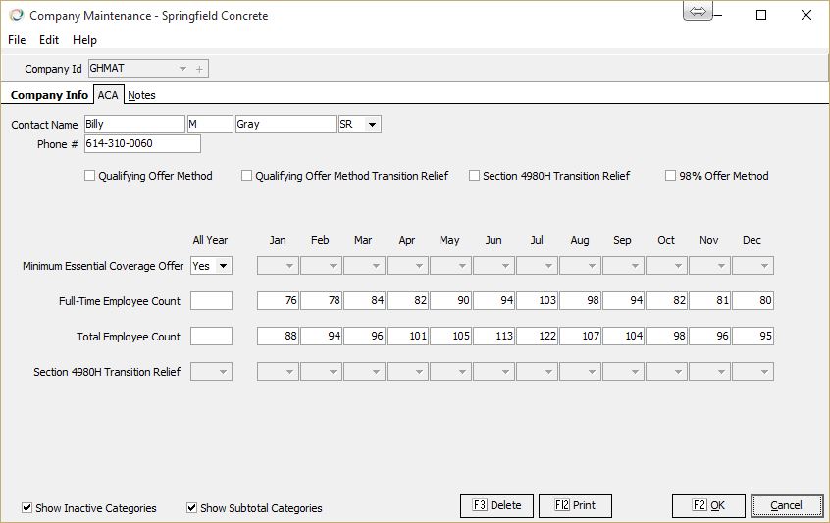Enable Qualifying Offer Method checkbox
Screen dimensions: 830x523
coord(90,176)
